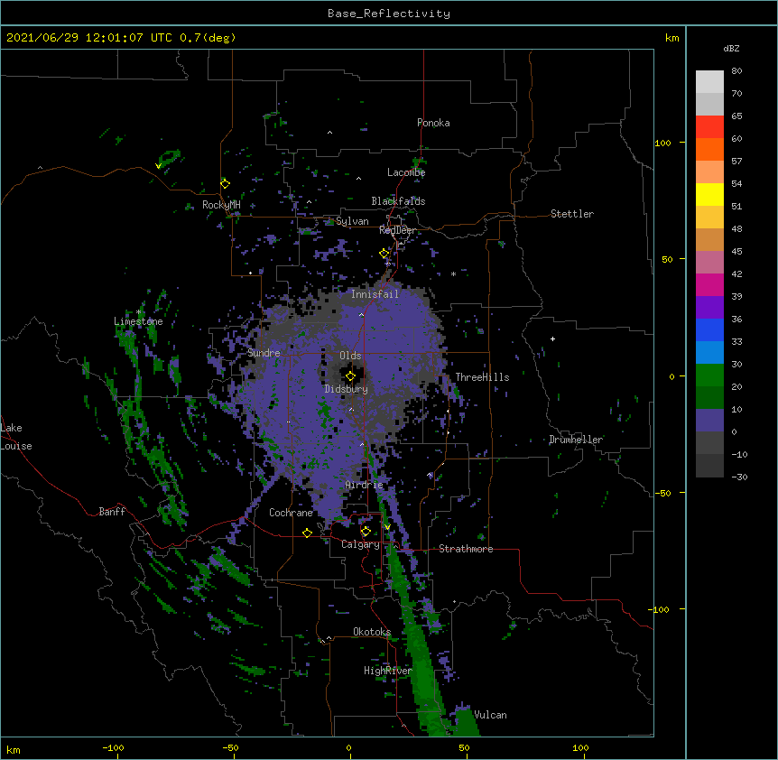Click the dBZ legend heading
Screen dimensions: 778x760
pyautogui.click(x=731, y=49)
